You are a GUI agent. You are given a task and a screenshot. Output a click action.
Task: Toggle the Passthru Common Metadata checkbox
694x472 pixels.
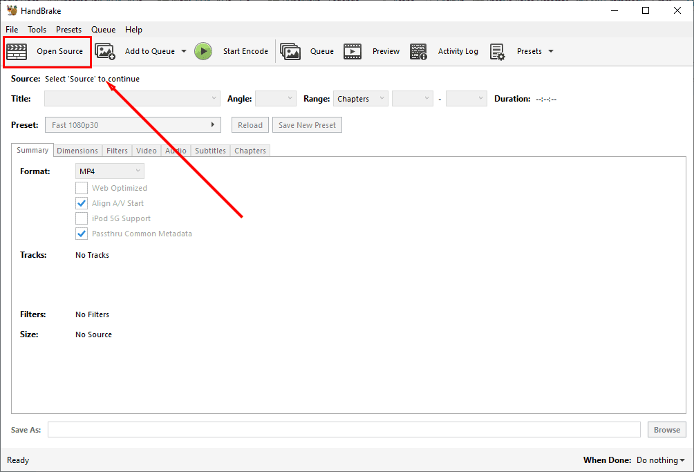(x=82, y=234)
